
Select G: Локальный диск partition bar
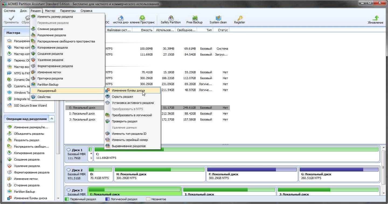(x=339, y=174)
